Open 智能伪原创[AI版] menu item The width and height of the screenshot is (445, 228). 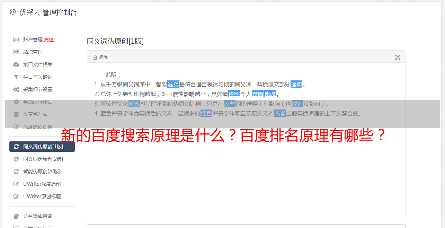tap(42, 172)
